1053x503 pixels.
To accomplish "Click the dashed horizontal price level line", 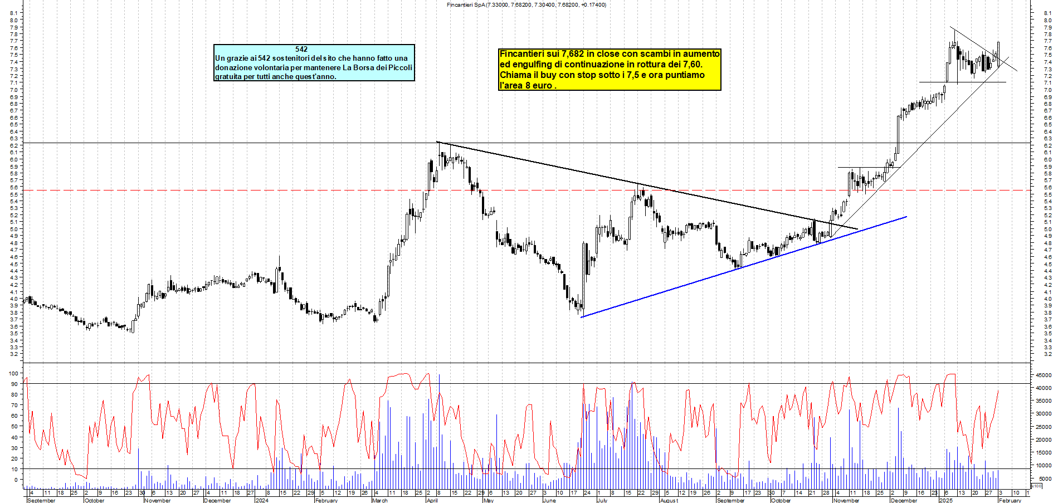I will click(x=526, y=191).
